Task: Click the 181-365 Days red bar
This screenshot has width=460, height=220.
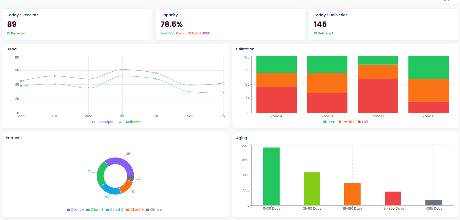Action: 393,198
